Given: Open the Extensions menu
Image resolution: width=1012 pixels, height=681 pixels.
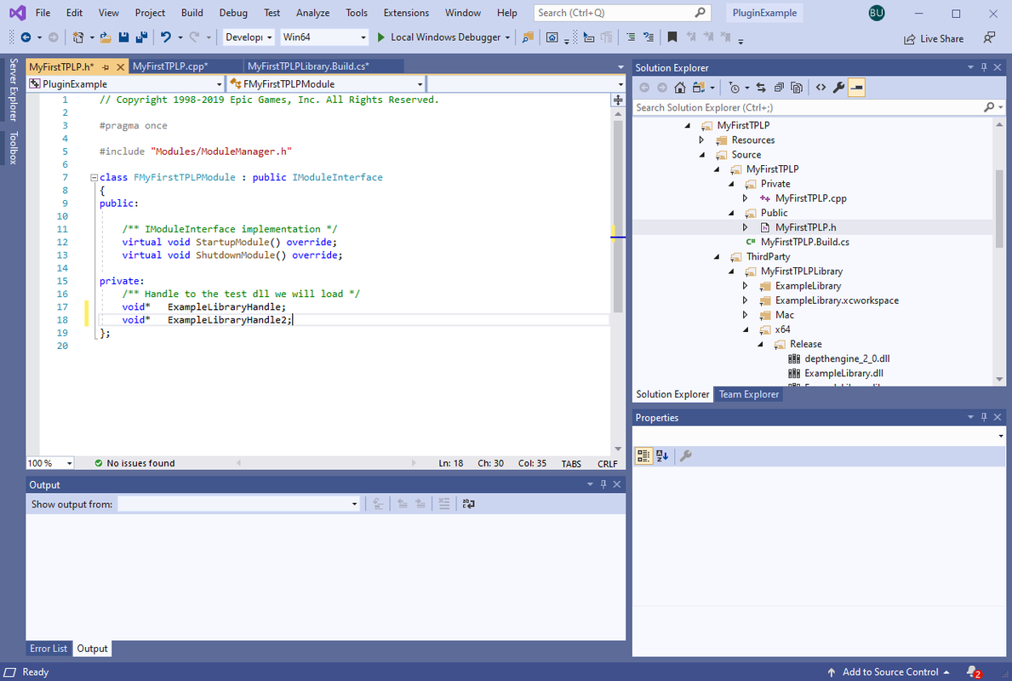Looking at the screenshot, I should click(406, 13).
